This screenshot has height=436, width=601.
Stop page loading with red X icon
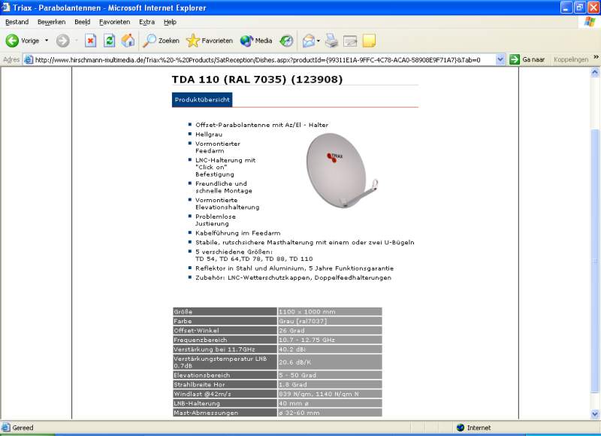(90, 41)
